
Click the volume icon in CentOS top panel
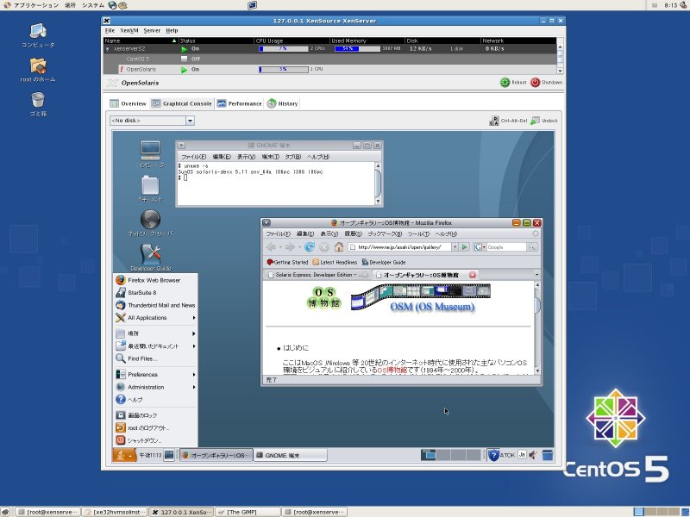pyautogui.click(x=683, y=5)
